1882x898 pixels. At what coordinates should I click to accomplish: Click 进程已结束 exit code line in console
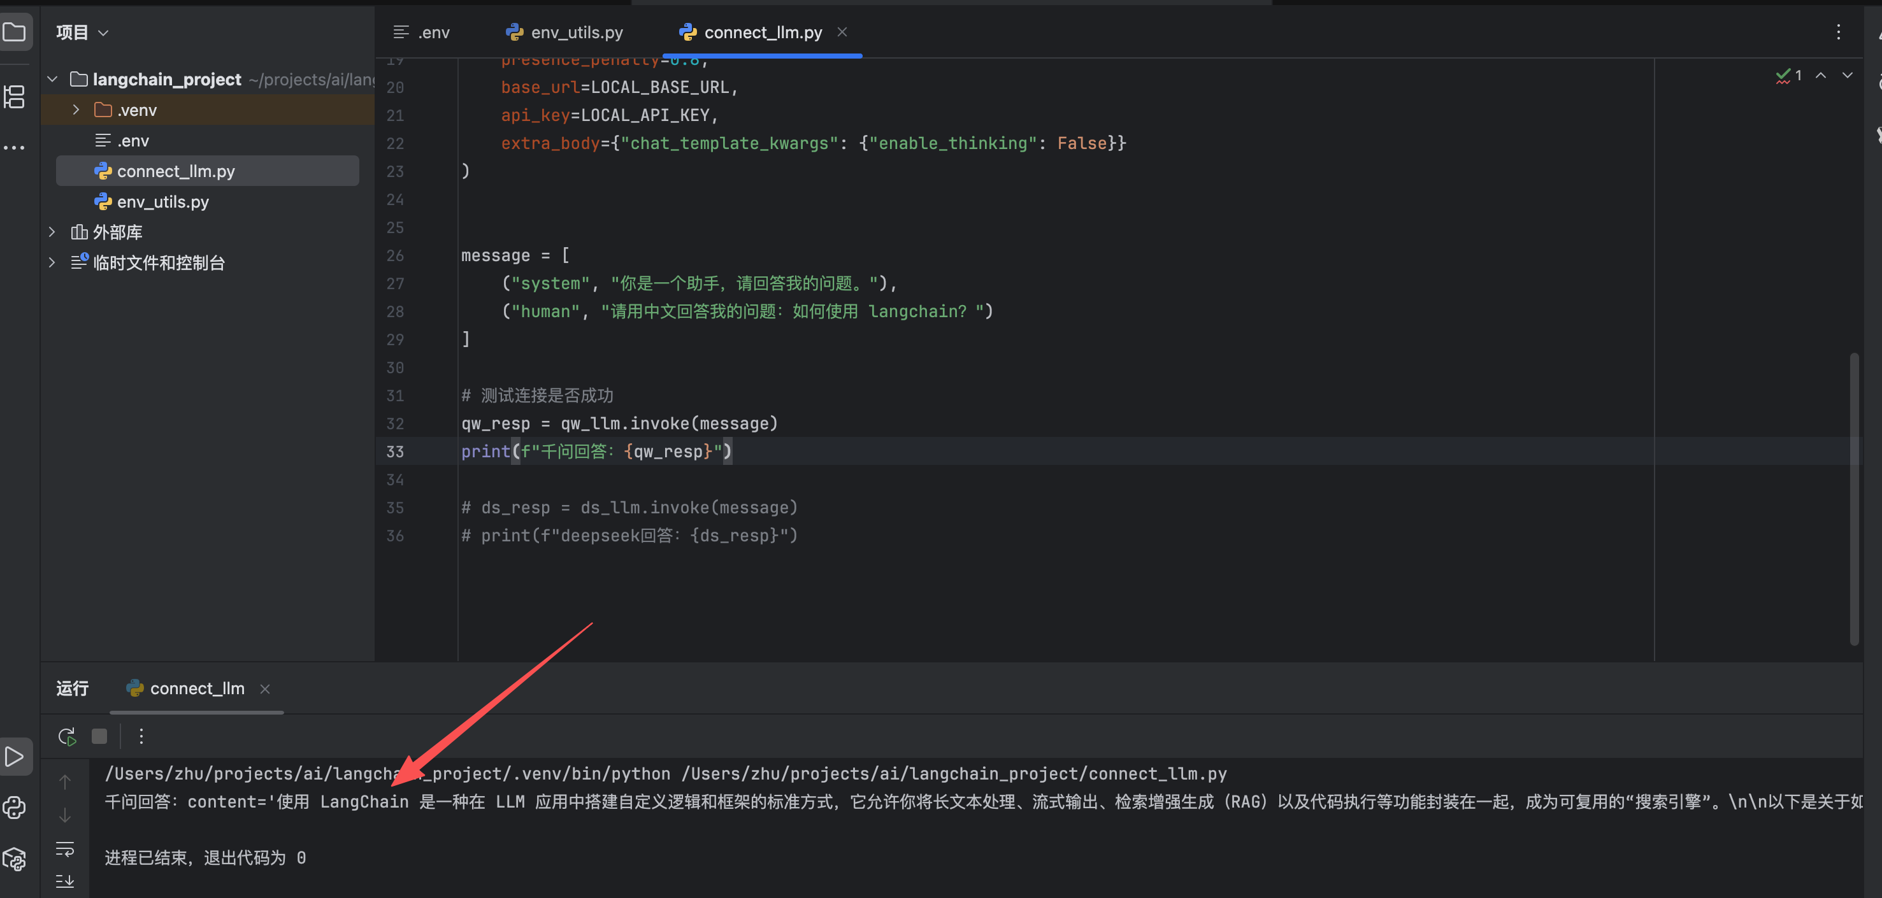[205, 858]
